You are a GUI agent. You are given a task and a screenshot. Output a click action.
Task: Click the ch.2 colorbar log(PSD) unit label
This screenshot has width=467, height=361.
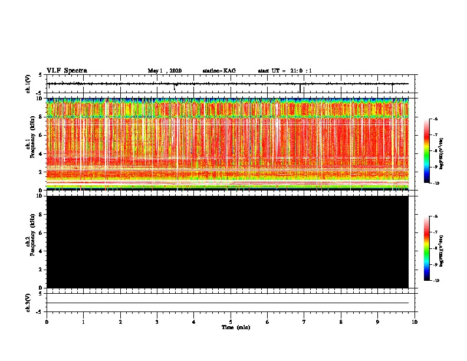[x=441, y=251]
